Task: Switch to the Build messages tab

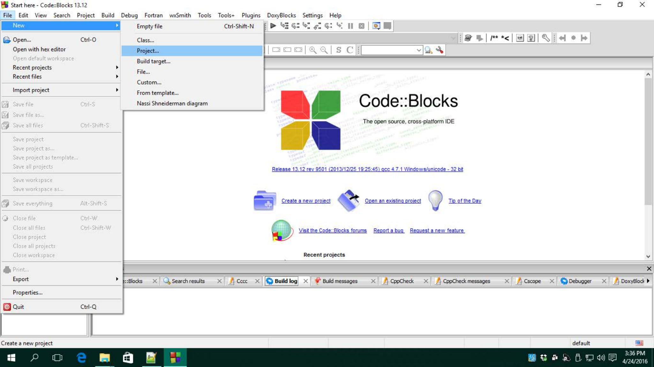Action: coord(340,281)
